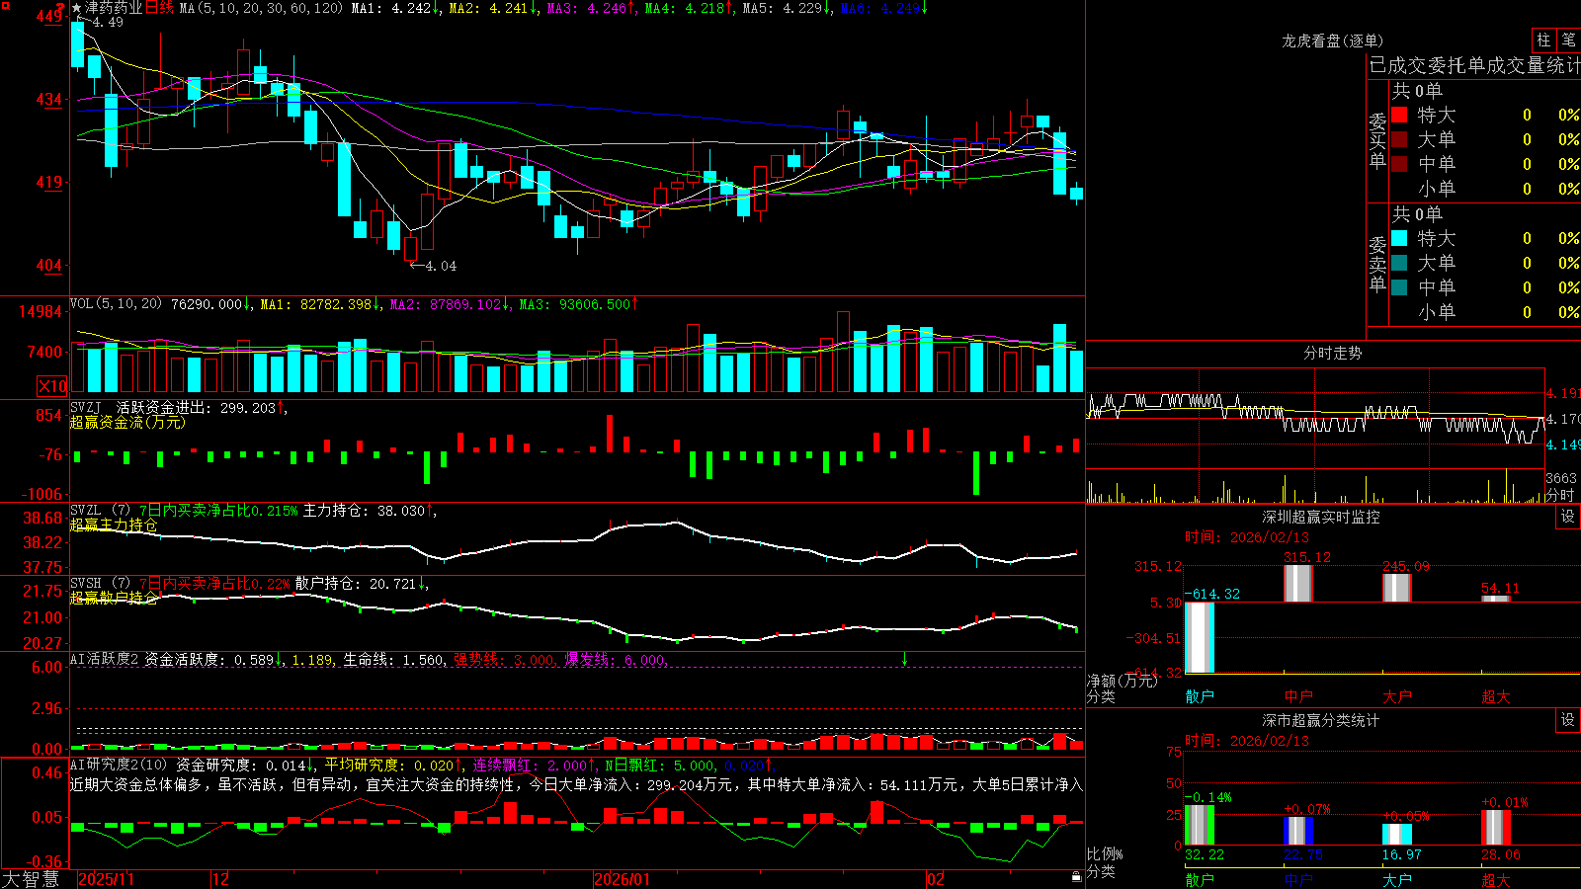Open the VOL(5,10,20) indicator selector

[116, 304]
